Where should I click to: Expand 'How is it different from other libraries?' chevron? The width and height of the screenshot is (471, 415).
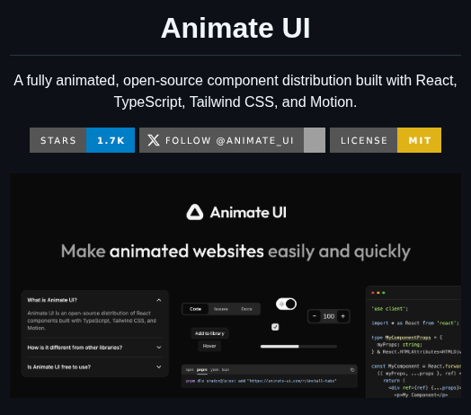159,348
